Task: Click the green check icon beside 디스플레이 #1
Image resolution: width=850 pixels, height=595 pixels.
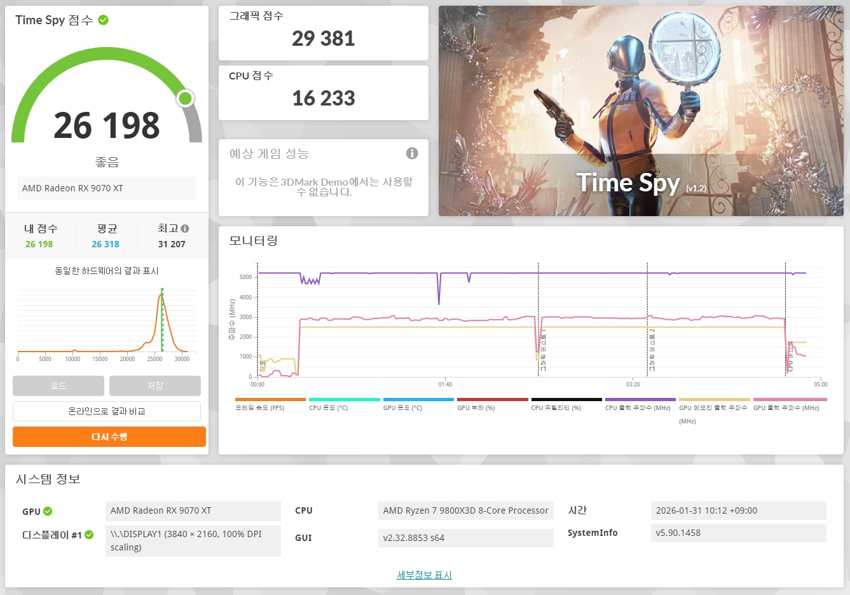Action: 89,535
